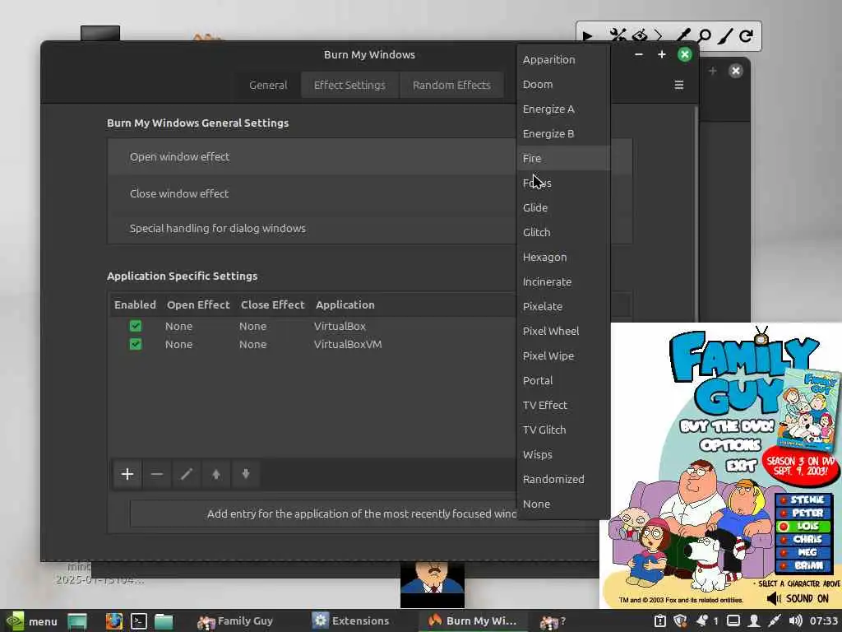Choose Wisps from the effect list
The height and width of the screenshot is (632, 842).
[x=563, y=454]
